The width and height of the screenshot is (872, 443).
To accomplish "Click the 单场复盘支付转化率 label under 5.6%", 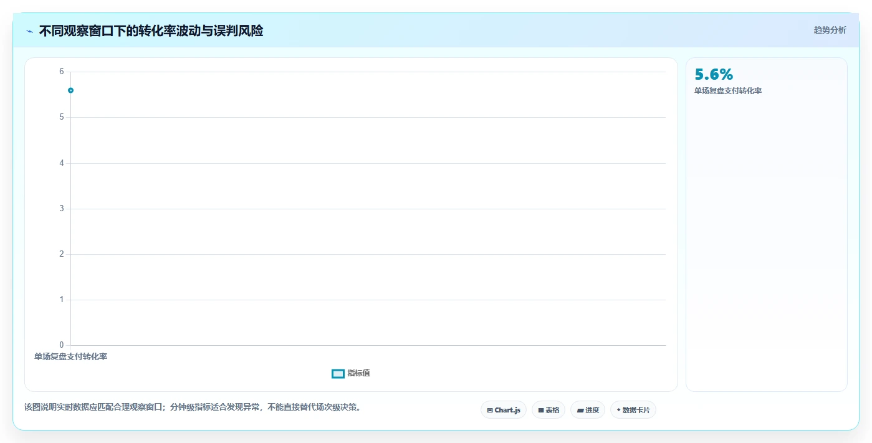I will coord(728,91).
